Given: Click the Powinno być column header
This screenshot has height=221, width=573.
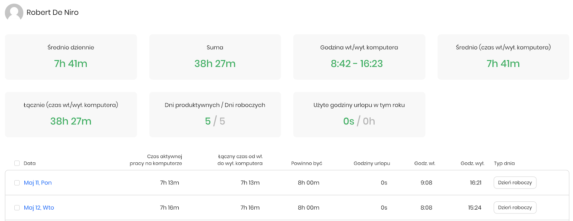Looking at the screenshot, I should [x=307, y=163].
